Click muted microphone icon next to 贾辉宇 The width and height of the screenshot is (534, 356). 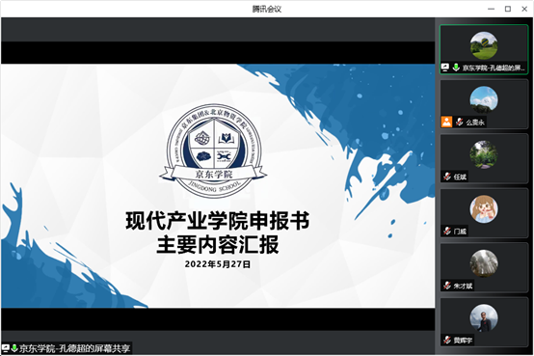click(x=447, y=340)
